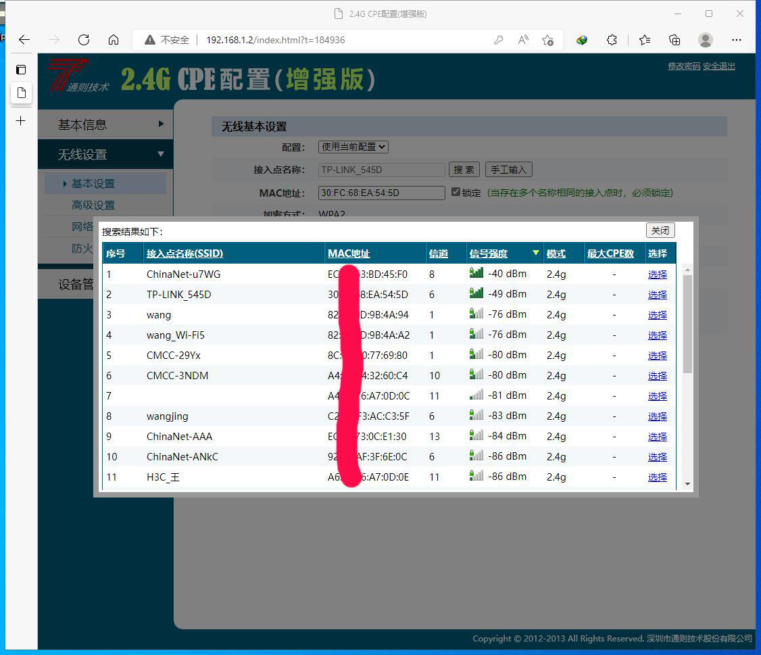Click SSID text CMCC-3NDM
The width and height of the screenshot is (761, 655).
pos(177,376)
